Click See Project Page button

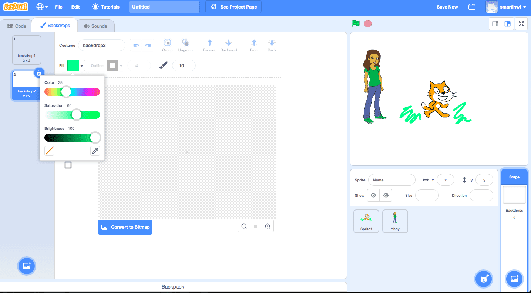233,7
